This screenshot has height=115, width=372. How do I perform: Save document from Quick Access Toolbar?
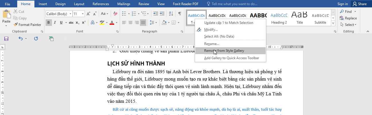coord(6,38)
